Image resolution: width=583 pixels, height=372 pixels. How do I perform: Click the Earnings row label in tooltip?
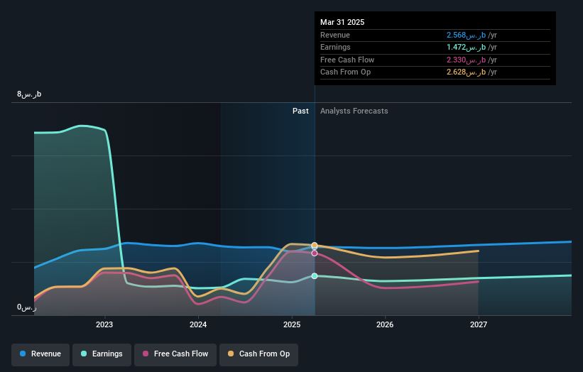coord(335,47)
